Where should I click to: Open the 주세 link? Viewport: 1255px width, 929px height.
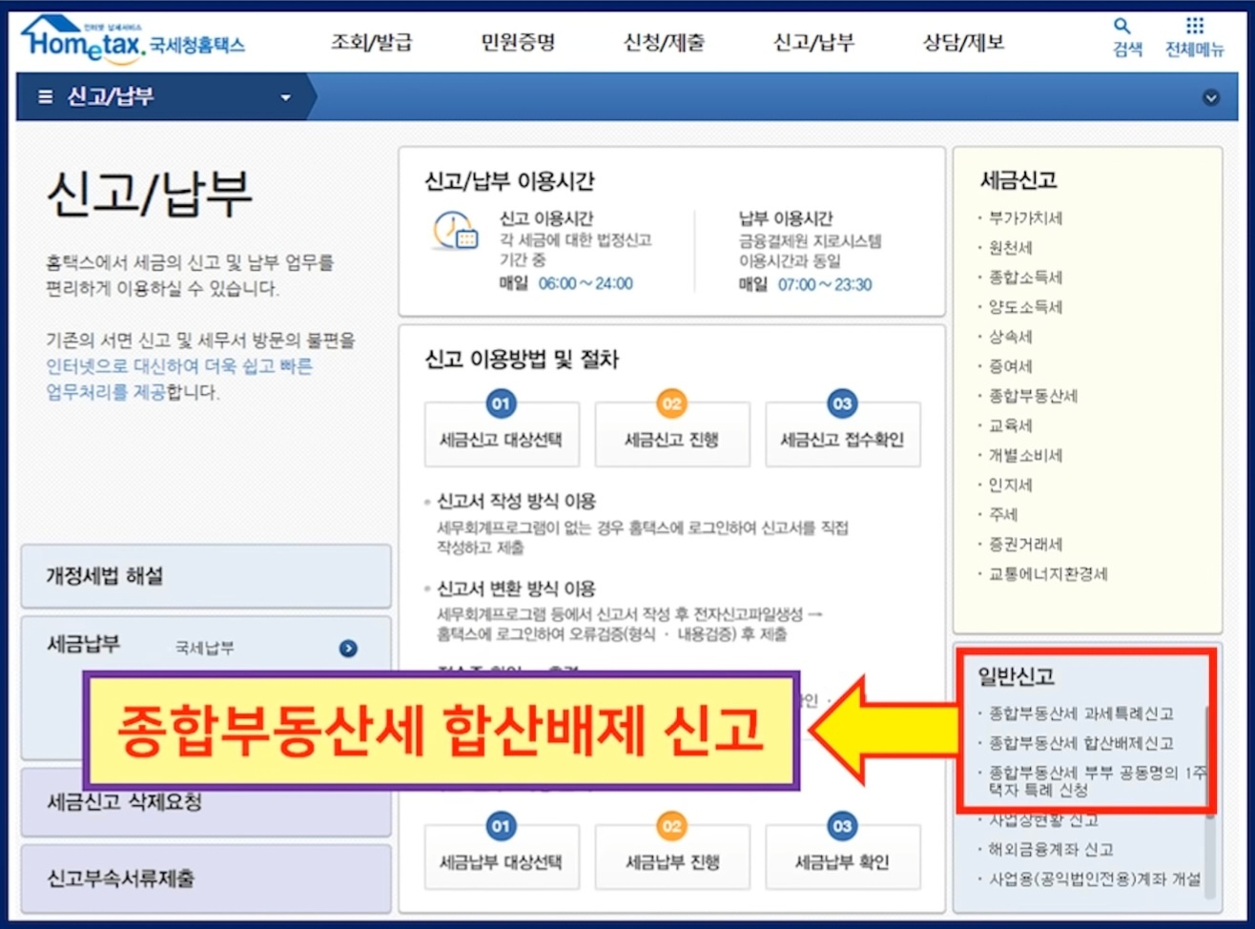click(1003, 515)
